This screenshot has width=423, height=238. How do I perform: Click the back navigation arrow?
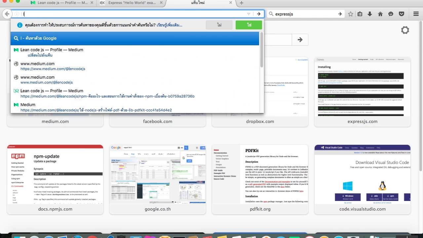pos(7,14)
